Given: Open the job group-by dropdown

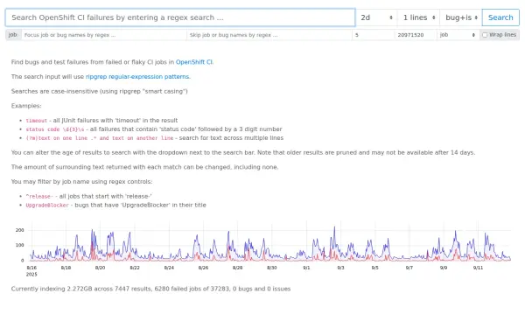Looking at the screenshot, I should point(458,35).
